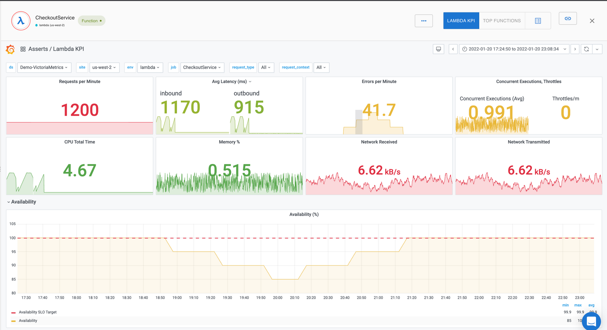The image size is (607, 330).
Task: Open Demo-VictoriaMetrics datasource dropdown
Action: [x=44, y=67]
